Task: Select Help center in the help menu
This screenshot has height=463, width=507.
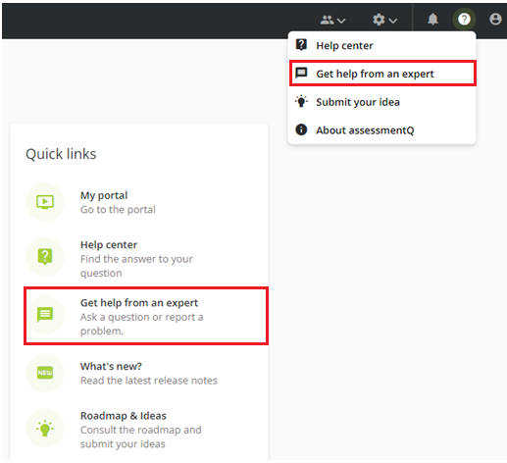Action: click(381, 45)
